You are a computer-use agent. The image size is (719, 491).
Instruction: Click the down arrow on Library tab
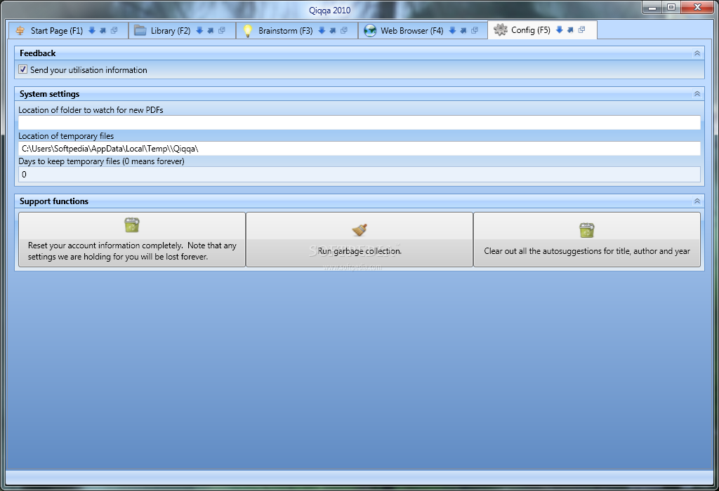coord(199,30)
